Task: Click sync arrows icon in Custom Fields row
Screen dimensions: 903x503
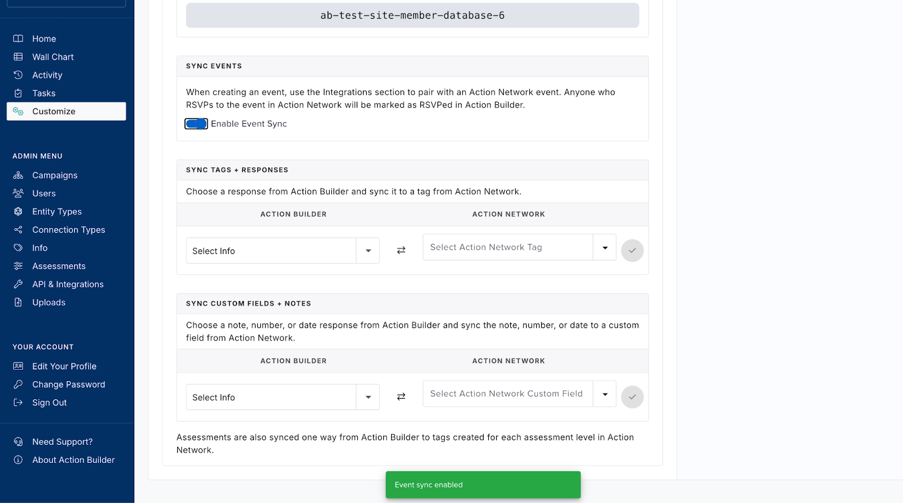Action: click(x=401, y=397)
